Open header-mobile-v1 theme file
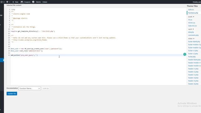201x113 pixels. [x=195, y=63]
